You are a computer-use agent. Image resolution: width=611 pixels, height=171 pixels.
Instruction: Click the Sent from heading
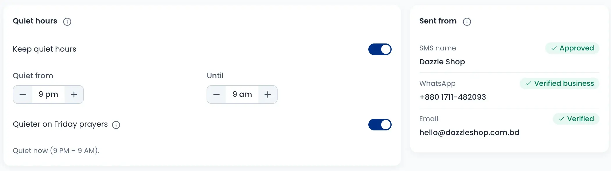pyautogui.click(x=438, y=21)
